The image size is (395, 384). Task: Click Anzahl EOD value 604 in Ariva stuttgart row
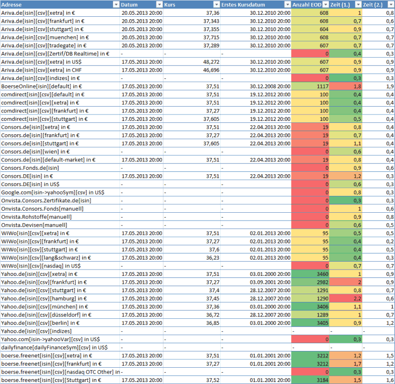(x=311, y=29)
